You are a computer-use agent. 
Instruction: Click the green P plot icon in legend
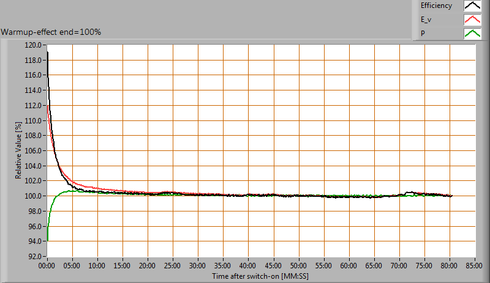(472, 34)
